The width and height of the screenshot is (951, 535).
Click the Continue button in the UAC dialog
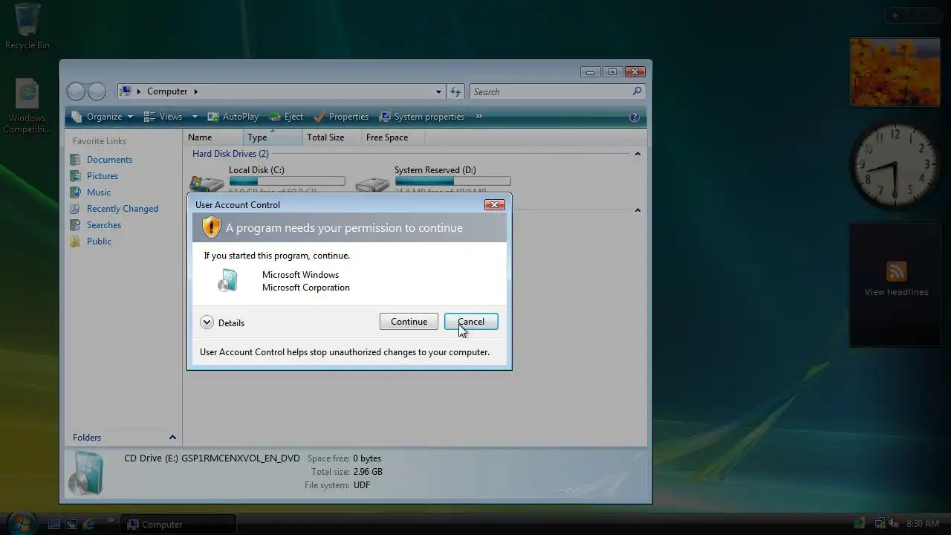(409, 322)
